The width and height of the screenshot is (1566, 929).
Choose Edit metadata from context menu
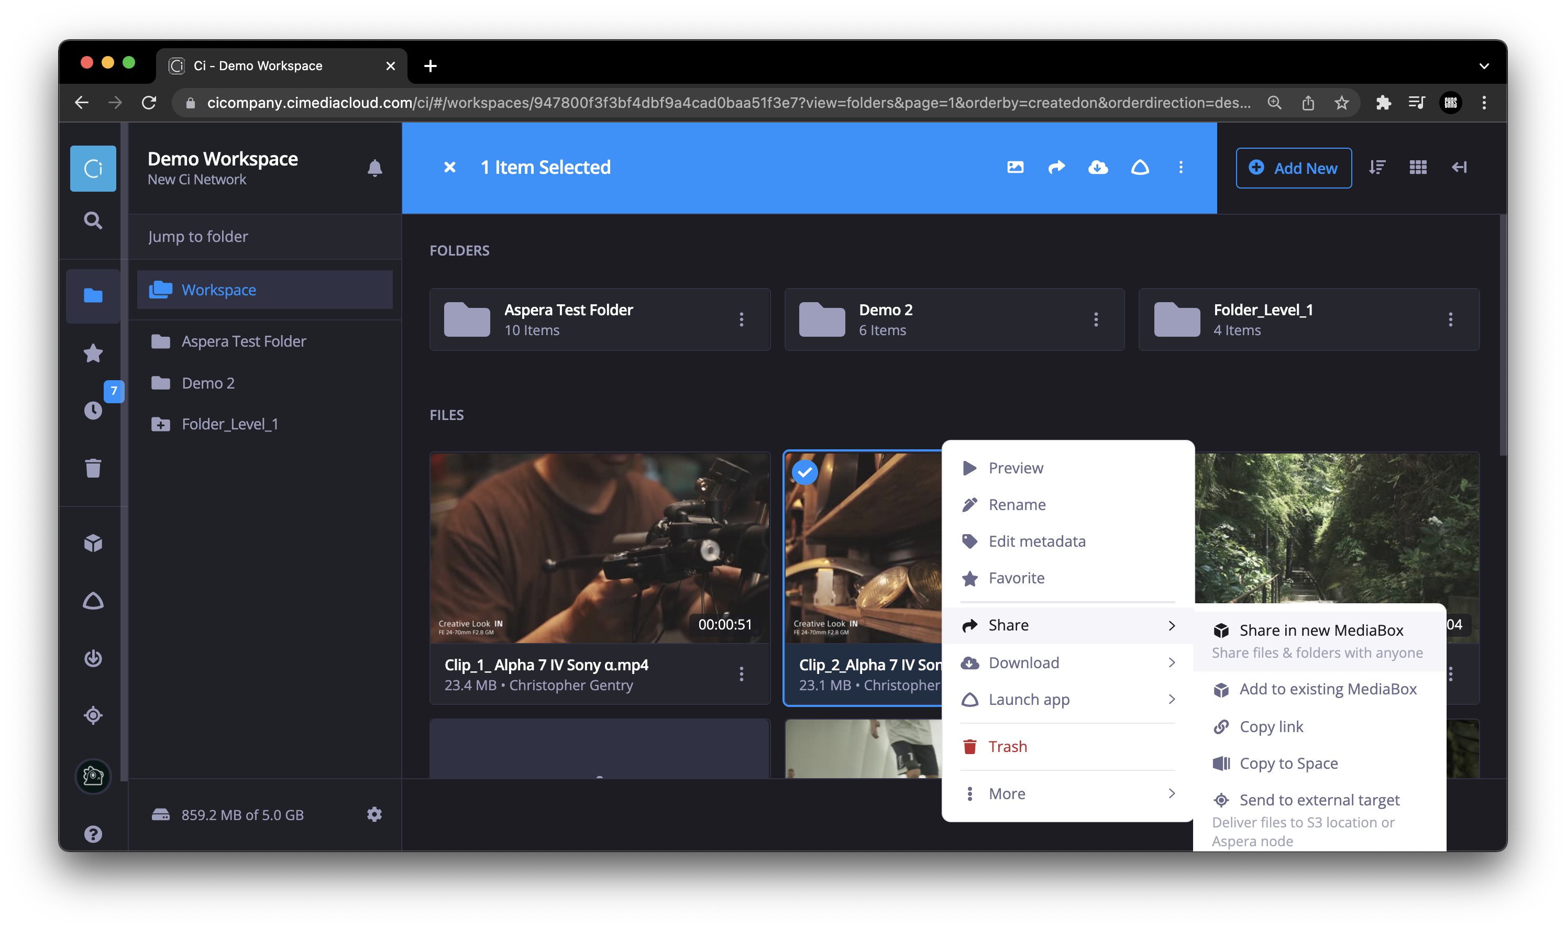[1068, 541]
